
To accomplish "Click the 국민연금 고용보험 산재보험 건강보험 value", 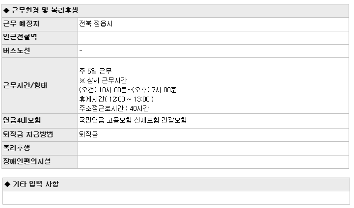I will (133, 120).
